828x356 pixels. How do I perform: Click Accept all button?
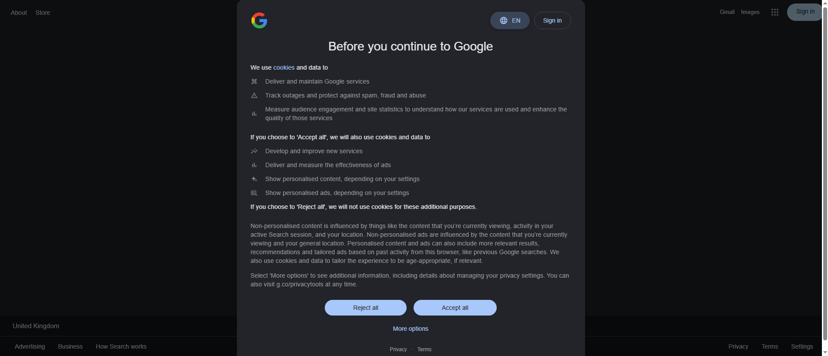(x=455, y=308)
